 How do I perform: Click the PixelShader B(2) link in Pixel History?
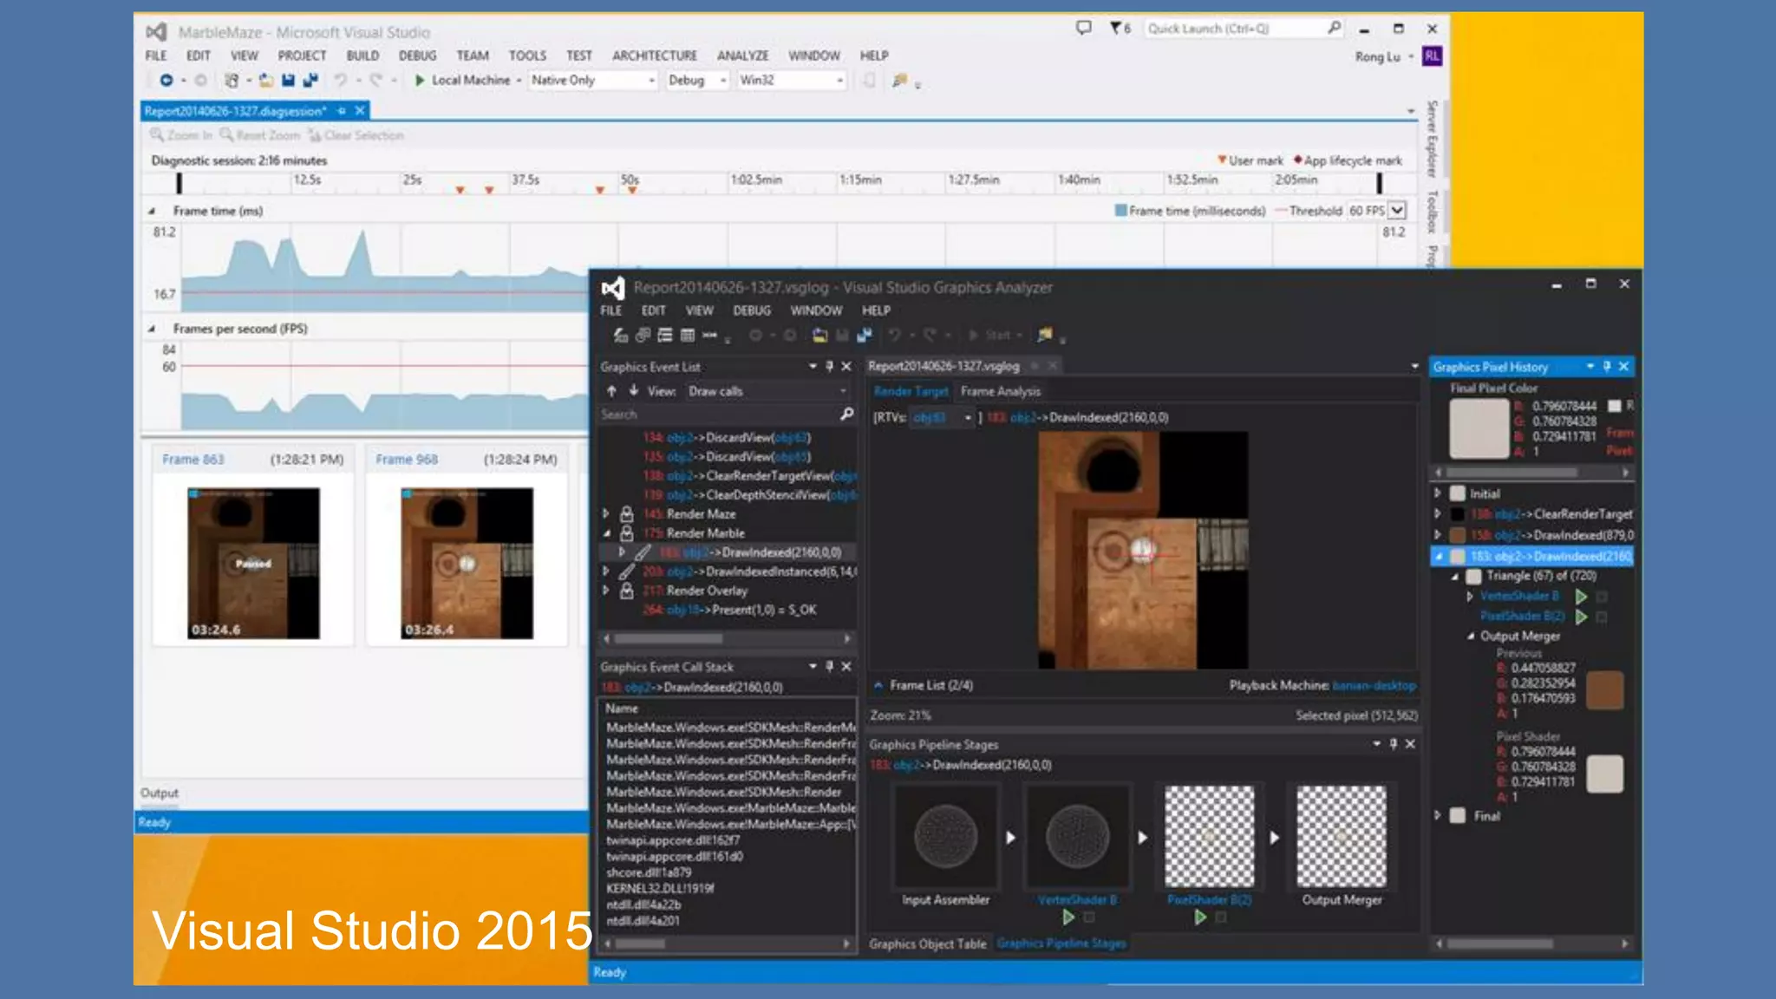[x=1522, y=616]
